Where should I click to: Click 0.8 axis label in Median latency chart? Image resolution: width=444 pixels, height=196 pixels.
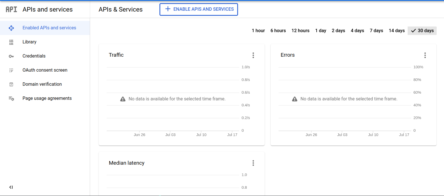pos(244,188)
